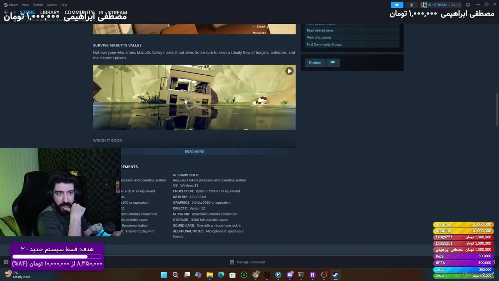This screenshot has width=499, height=281.
Task: Open Windows taskbar search
Action: click(x=175, y=275)
